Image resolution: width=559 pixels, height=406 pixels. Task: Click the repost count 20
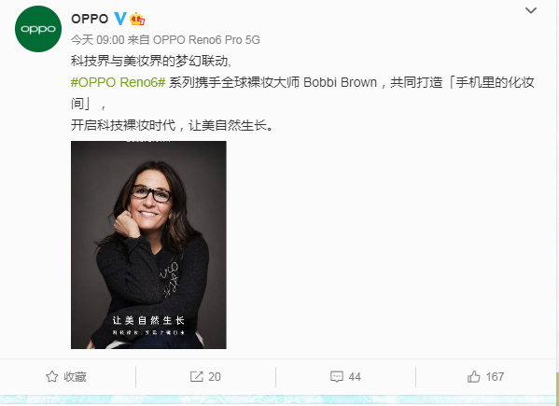coord(215,377)
